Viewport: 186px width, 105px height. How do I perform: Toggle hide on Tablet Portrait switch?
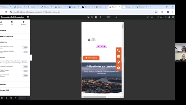(25, 71)
